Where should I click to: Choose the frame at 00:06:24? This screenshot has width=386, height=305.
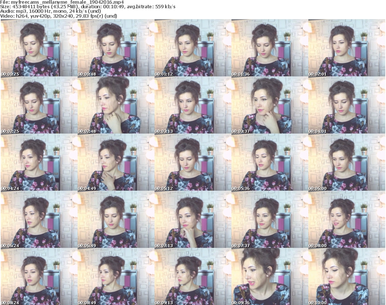click(39, 220)
